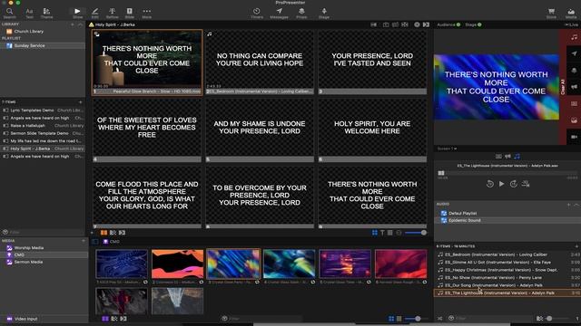Open the Bible panel
This screenshot has height=326, width=581.
(129, 13)
